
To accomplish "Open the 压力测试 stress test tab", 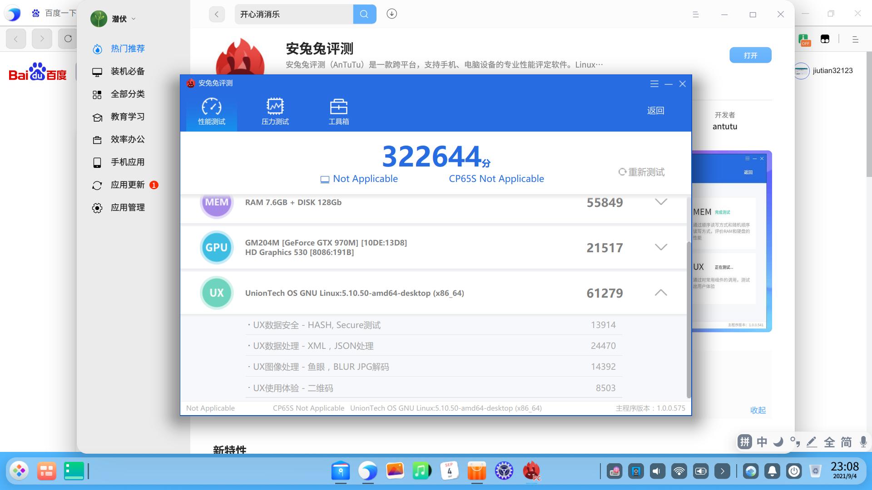I will pos(275,112).
